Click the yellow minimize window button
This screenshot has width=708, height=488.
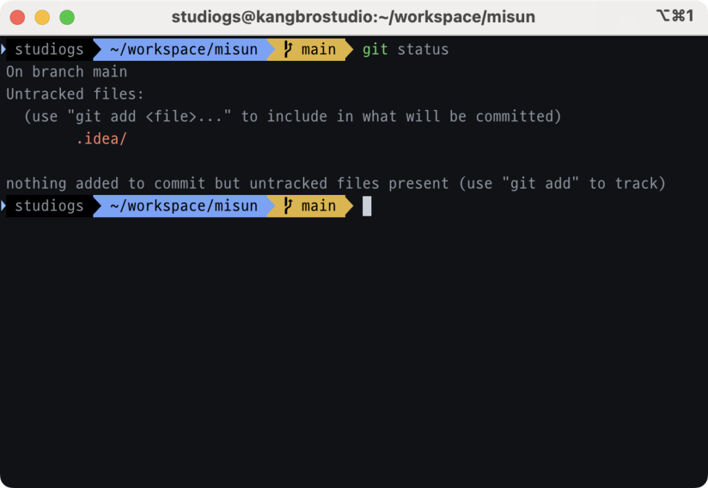coord(42,17)
